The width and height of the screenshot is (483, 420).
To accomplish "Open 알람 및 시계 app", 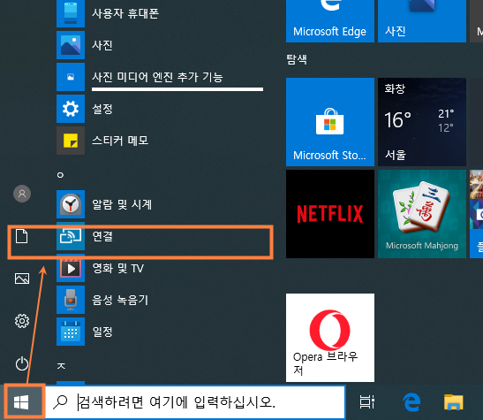I will 160,204.
